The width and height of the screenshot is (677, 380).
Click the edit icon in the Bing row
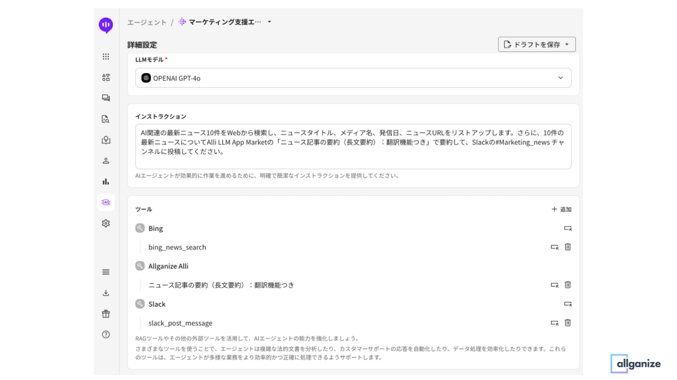(x=568, y=228)
